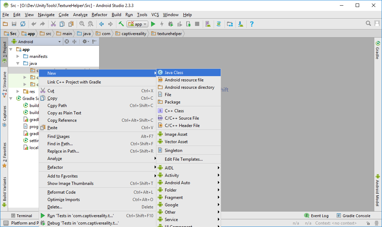The width and height of the screenshot is (382, 227).
Task: Toggle the read-only lock icon in status bar
Action: pyautogui.click(x=368, y=223)
